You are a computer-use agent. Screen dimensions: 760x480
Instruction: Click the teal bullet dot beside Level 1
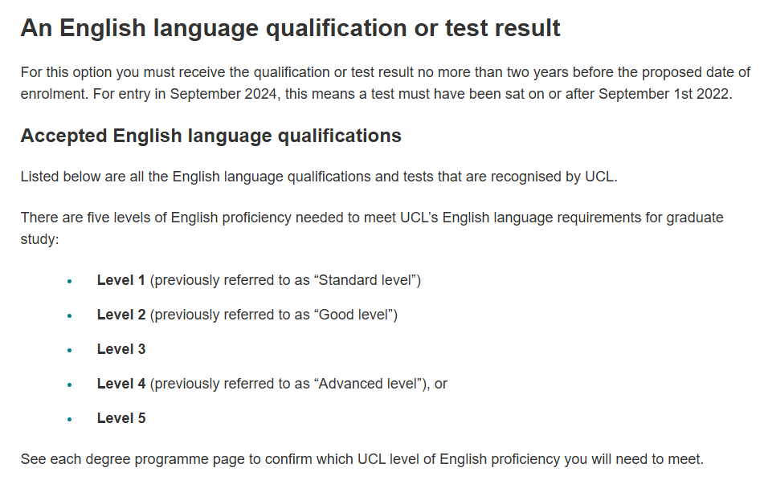[70, 282]
